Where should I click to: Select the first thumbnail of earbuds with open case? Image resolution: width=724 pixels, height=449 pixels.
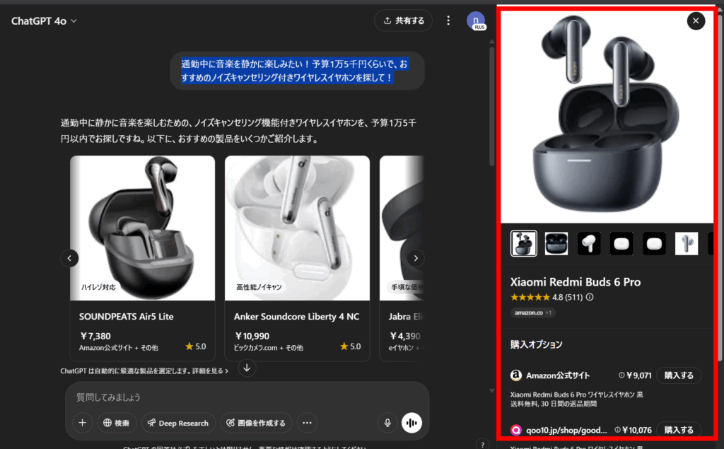click(x=524, y=243)
